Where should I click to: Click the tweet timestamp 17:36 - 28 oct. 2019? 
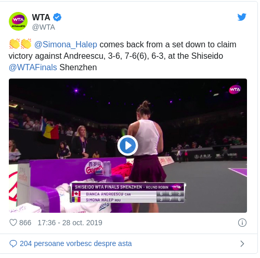tap(70, 223)
